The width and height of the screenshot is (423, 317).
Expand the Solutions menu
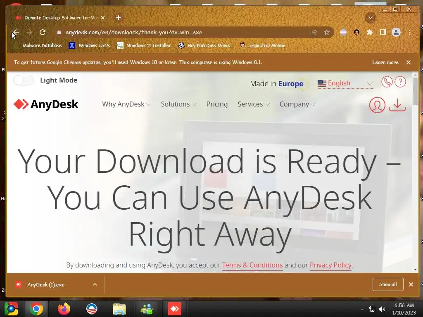[x=178, y=104]
